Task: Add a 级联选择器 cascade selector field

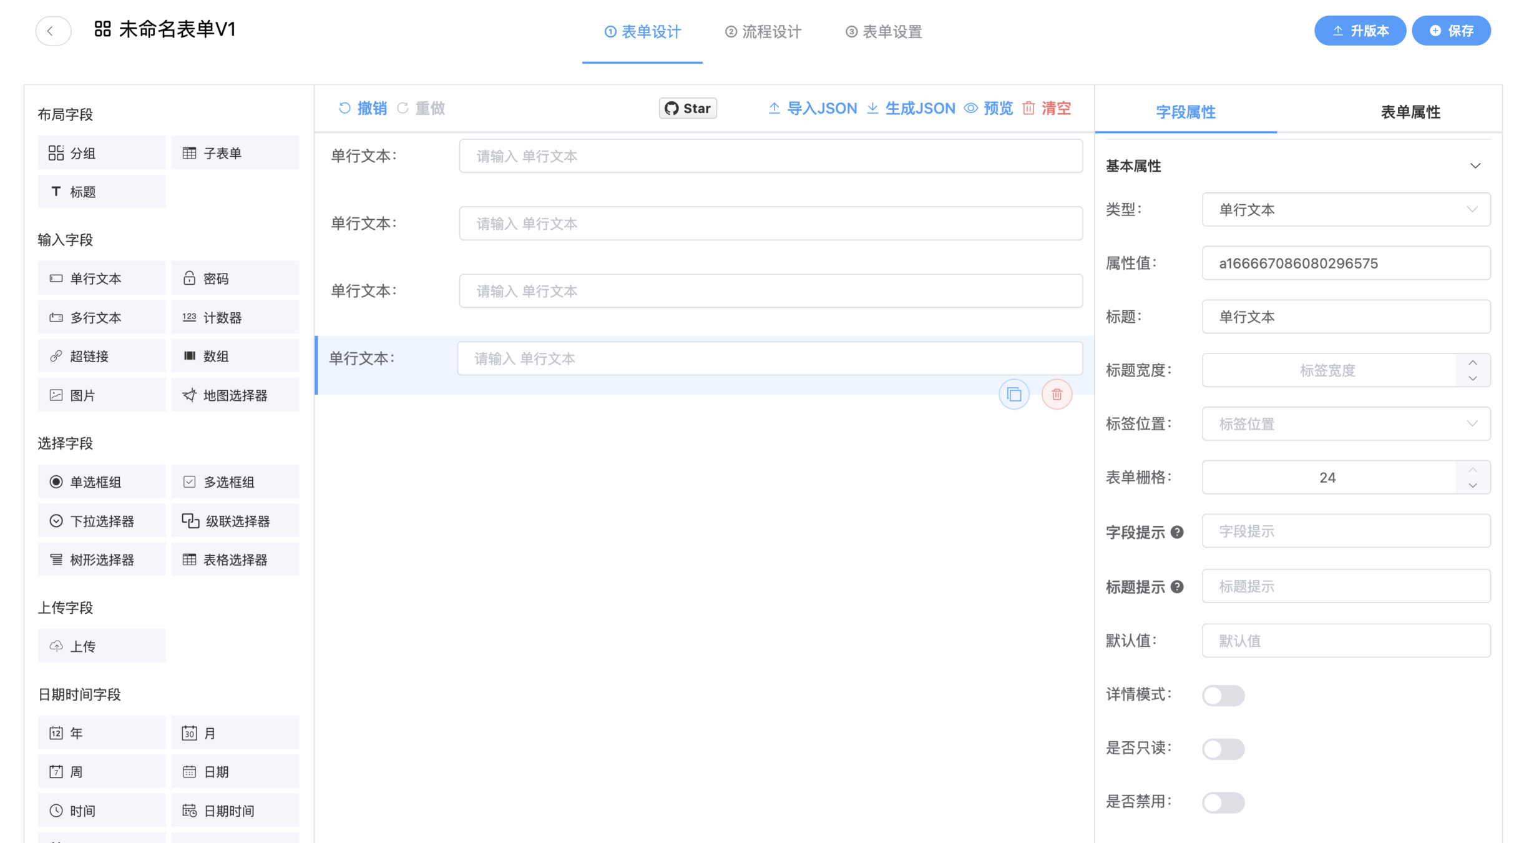Action: pos(235,521)
